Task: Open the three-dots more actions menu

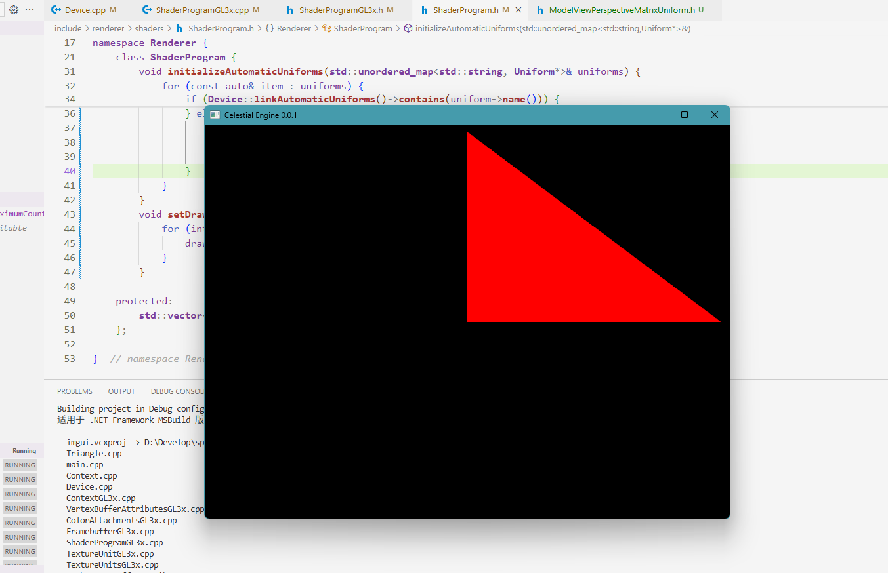Action: [x=30, y=10]
